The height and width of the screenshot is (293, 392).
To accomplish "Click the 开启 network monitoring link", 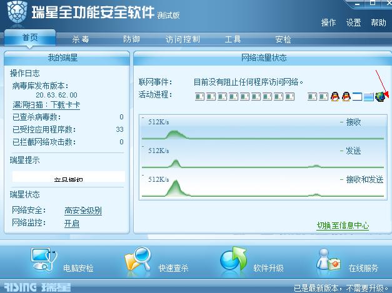I will 72,223.
